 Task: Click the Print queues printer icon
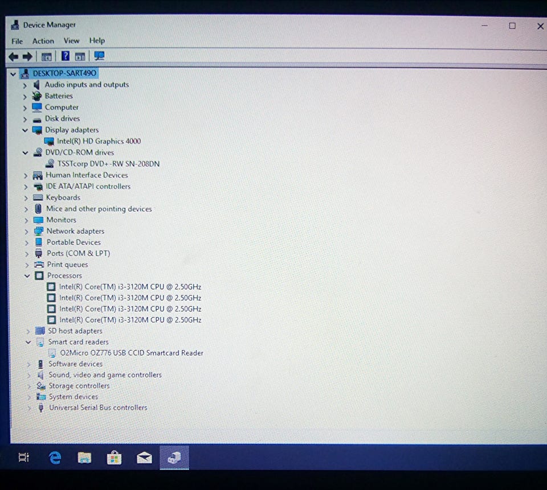pyautogui.click(x=39, y=265)
